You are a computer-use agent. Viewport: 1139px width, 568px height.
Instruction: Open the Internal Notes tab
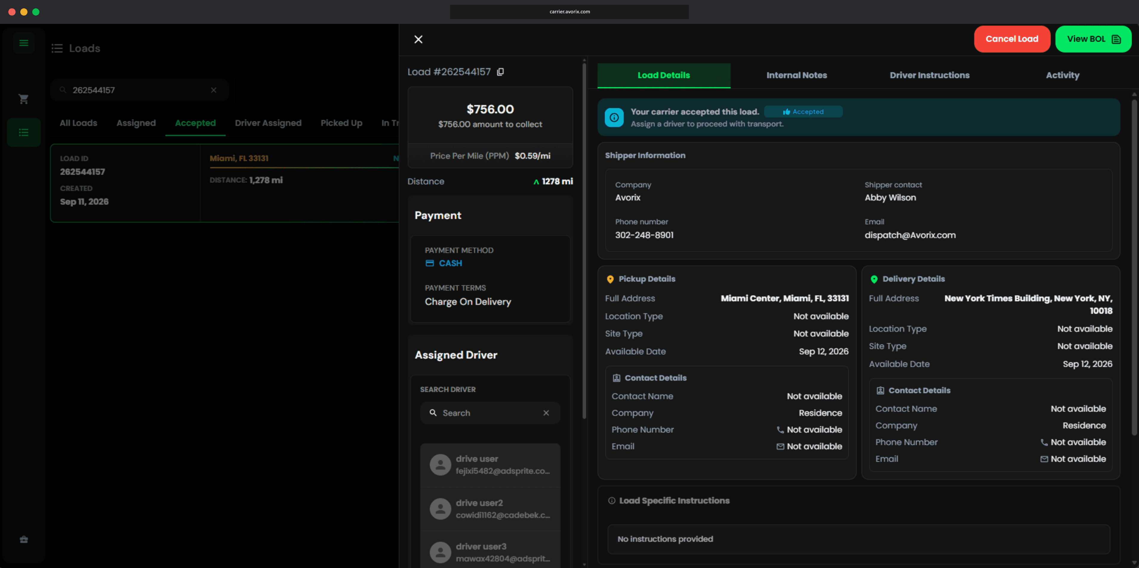click(796, 75)
